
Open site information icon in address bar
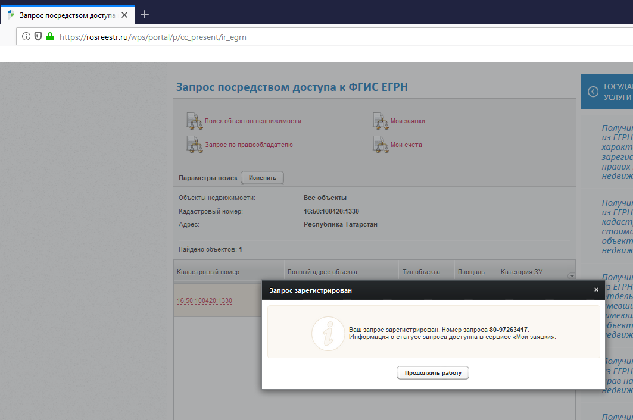point(26,36)
